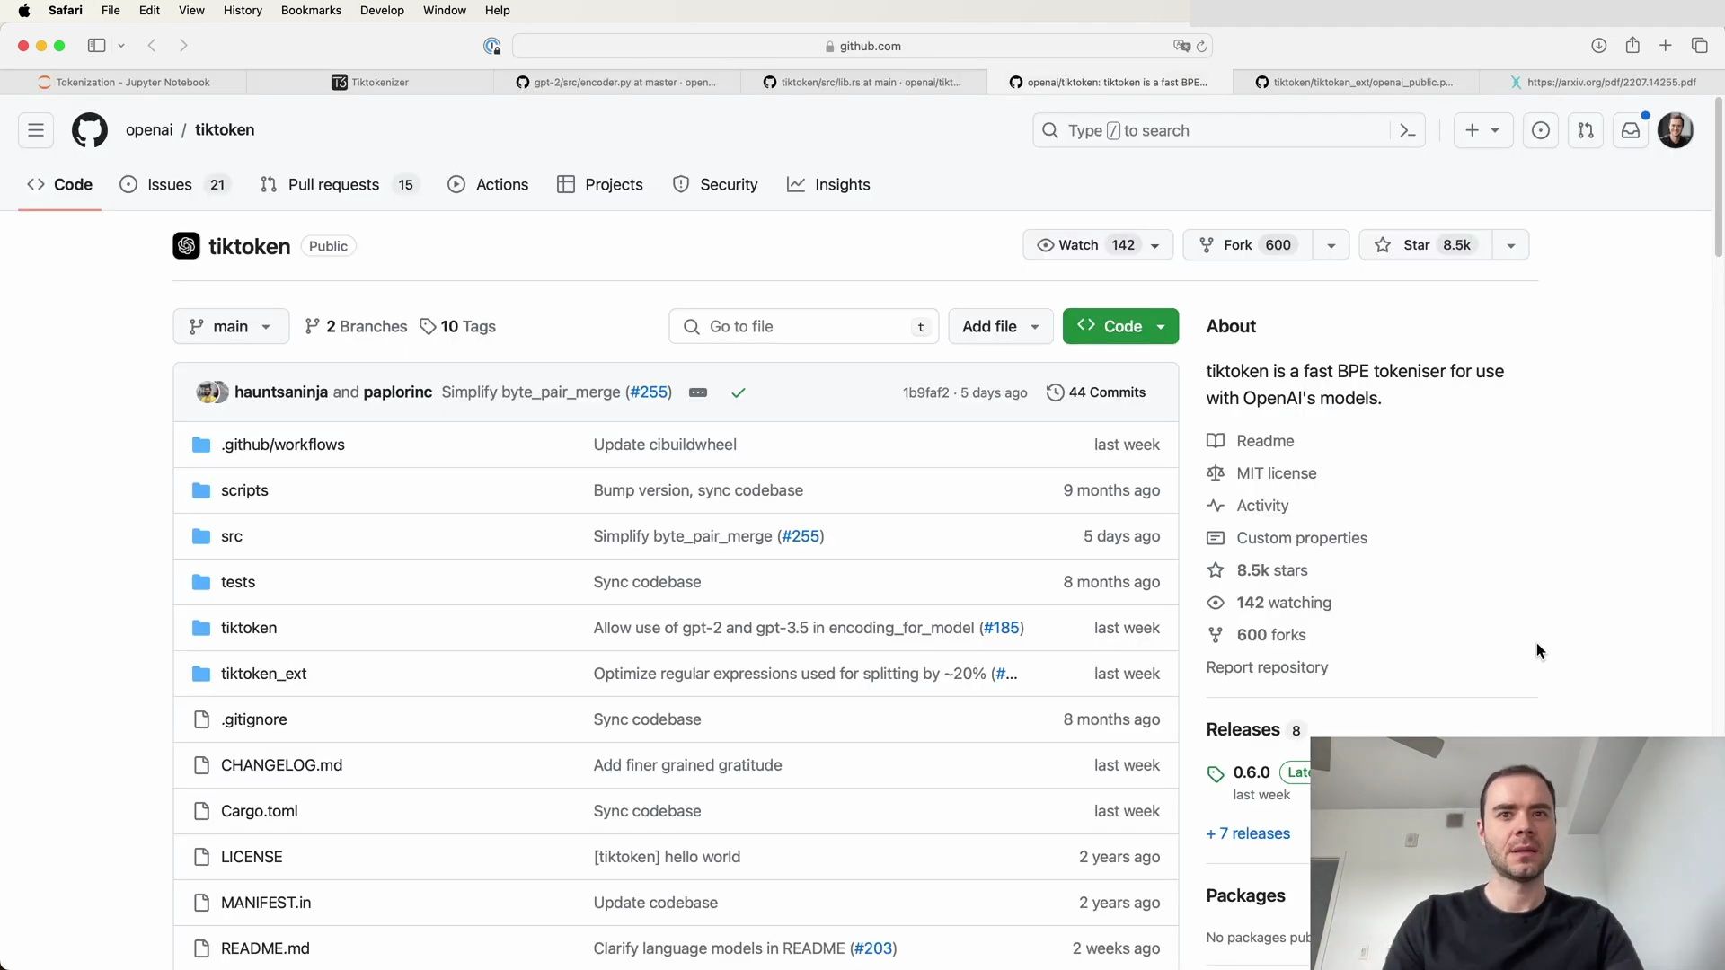This screenshot has height=970, width=1725.
Task: Open the README.md file
Action: (265, 948)
